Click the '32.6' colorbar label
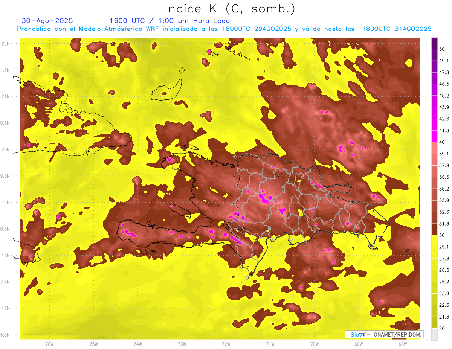Screen dimensions: 452x349 [x=444, y=212]
